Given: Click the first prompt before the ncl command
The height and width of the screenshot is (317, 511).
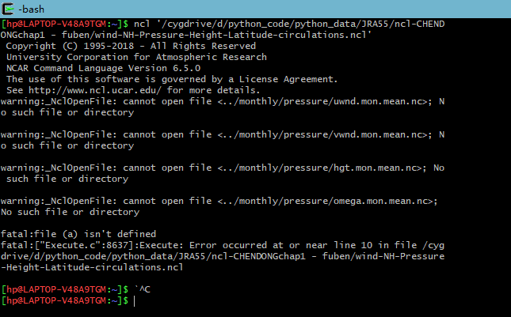Looking at the screenshot, I should point(64,24).
